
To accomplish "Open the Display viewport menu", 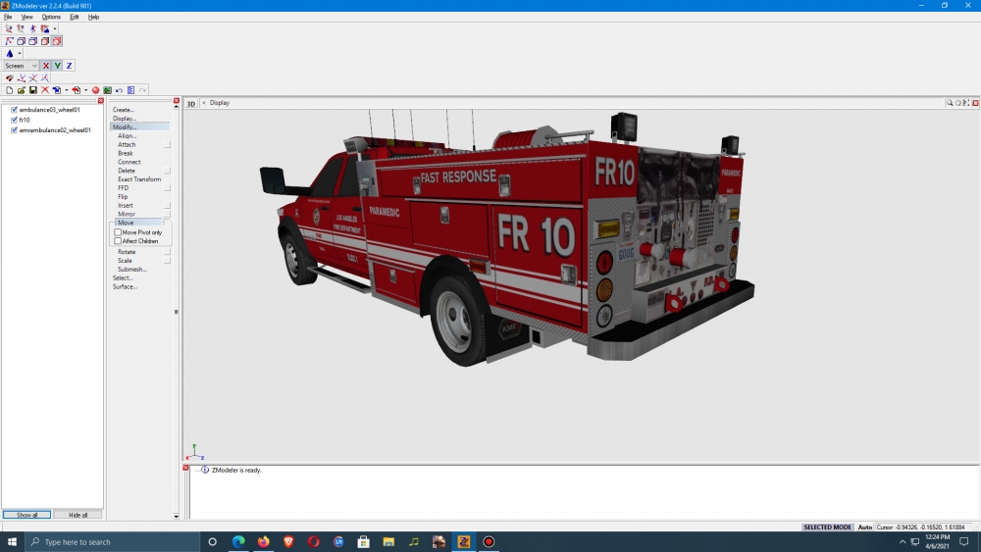I will (x=220, y=103).
